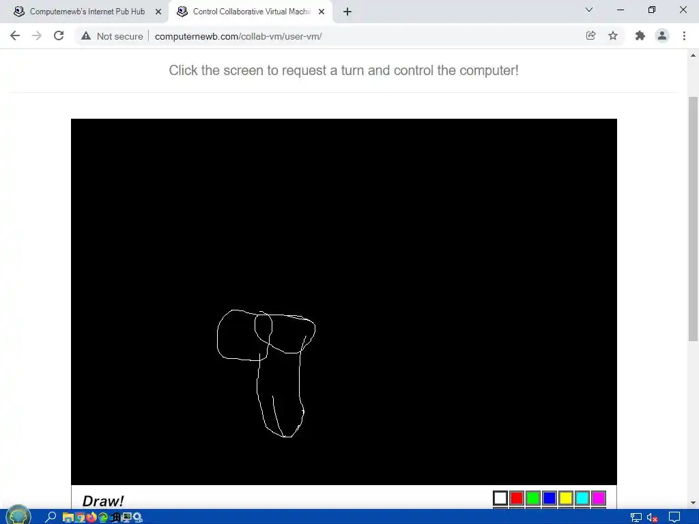
Task: Pick the red color swatch
Action: click(517, 497)
